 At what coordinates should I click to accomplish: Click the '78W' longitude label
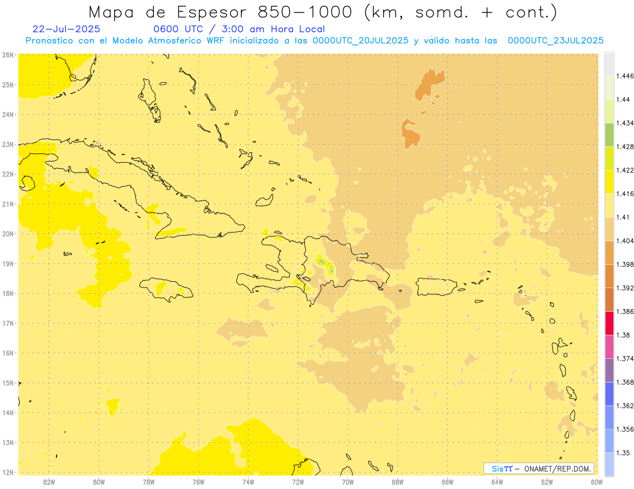point(148,482)
